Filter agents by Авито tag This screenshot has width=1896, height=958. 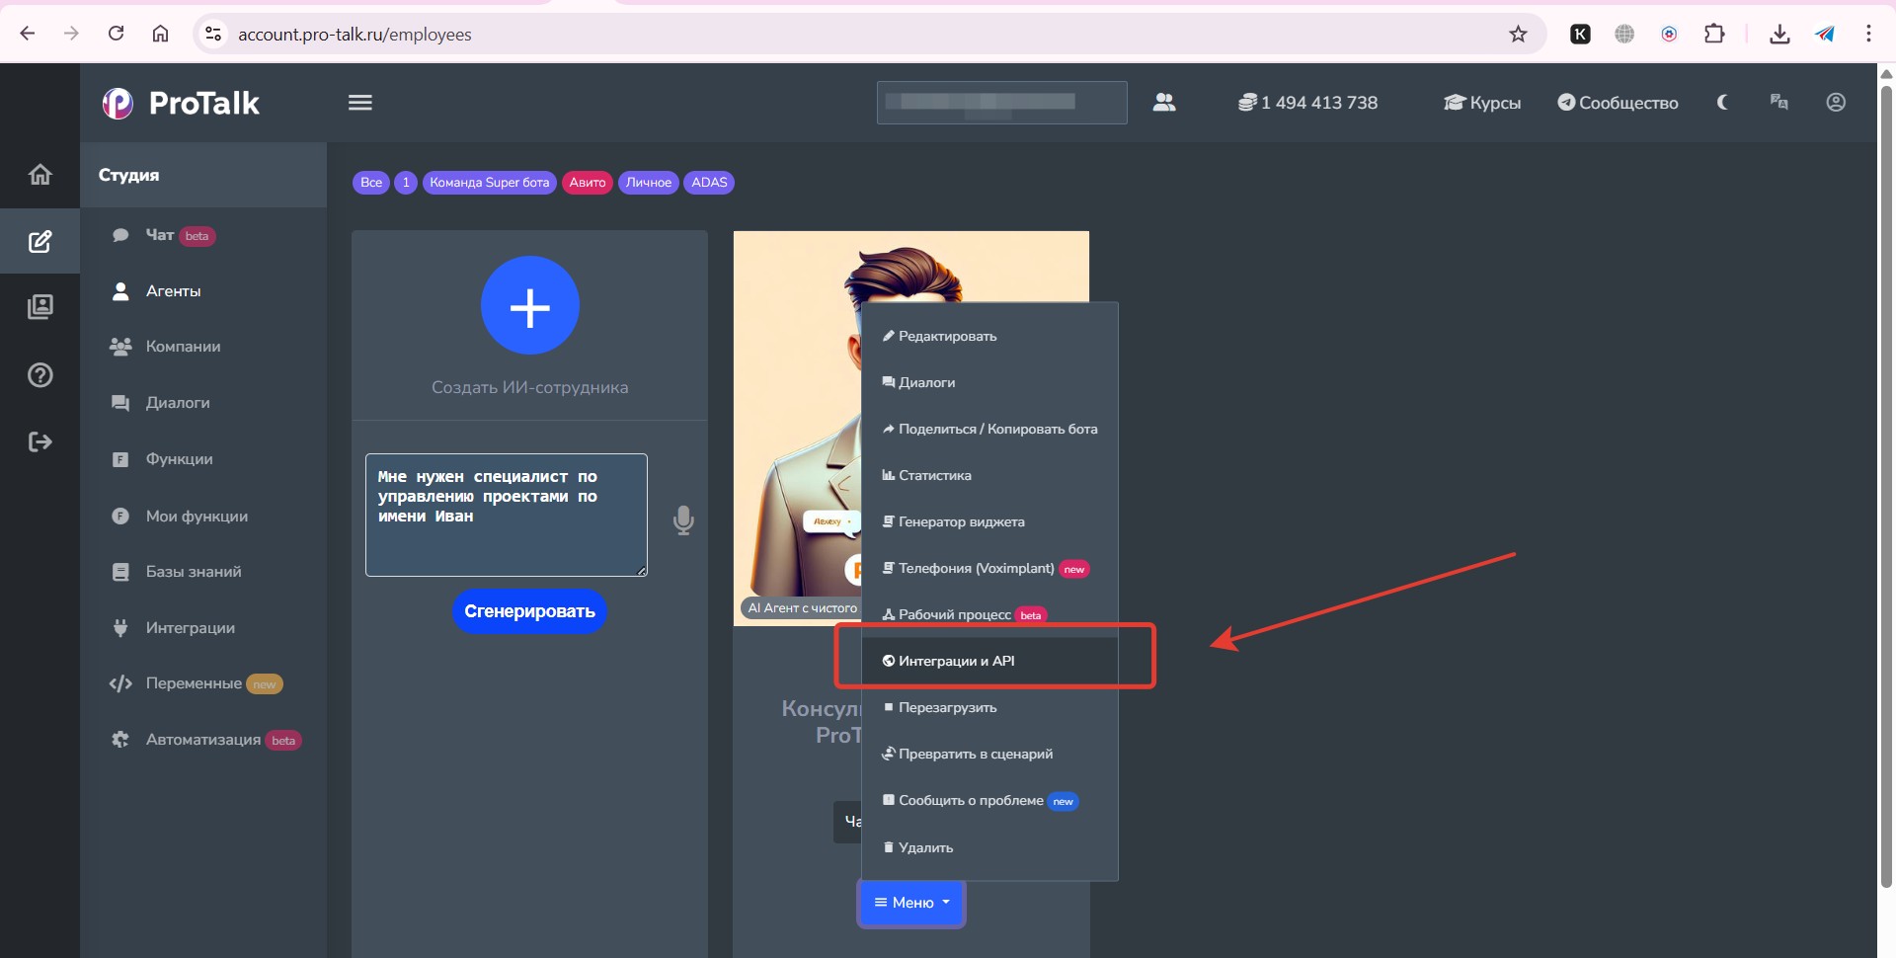click(x=587, y=183)
